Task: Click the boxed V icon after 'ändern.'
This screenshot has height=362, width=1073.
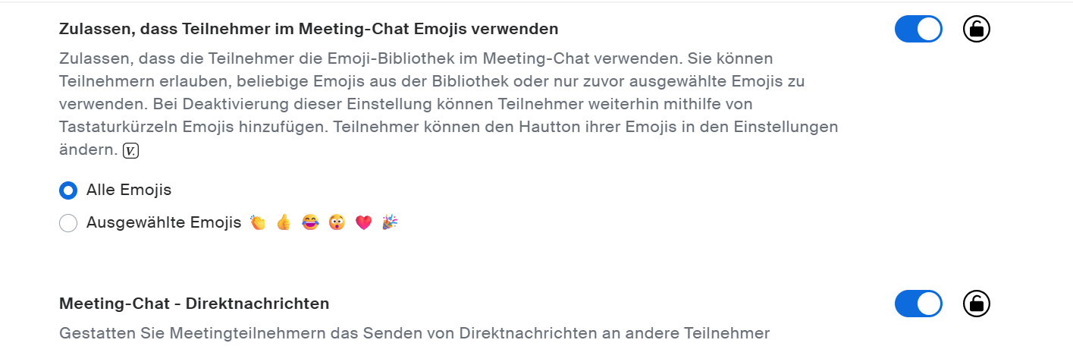Action: 131,151
